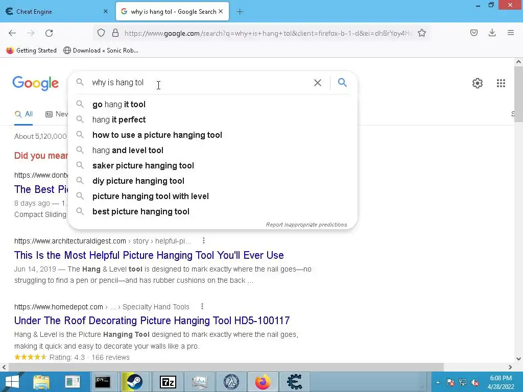Open 'This Is the Most Helpful Picture Hanging Tool' result
The width and height of the screenshot is (523, 392).
point(149,255)
